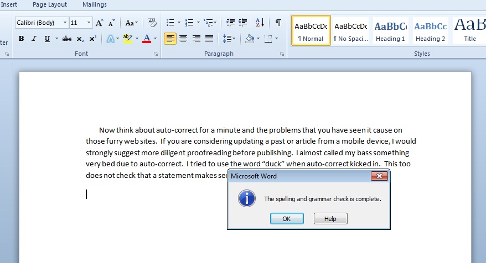Click the Shrink Font icon
Screen dimensions: 486x263
pyautogui.click(x=112, y=23)
